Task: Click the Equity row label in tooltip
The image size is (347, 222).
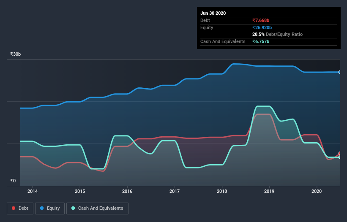Action: coord(207,27)
